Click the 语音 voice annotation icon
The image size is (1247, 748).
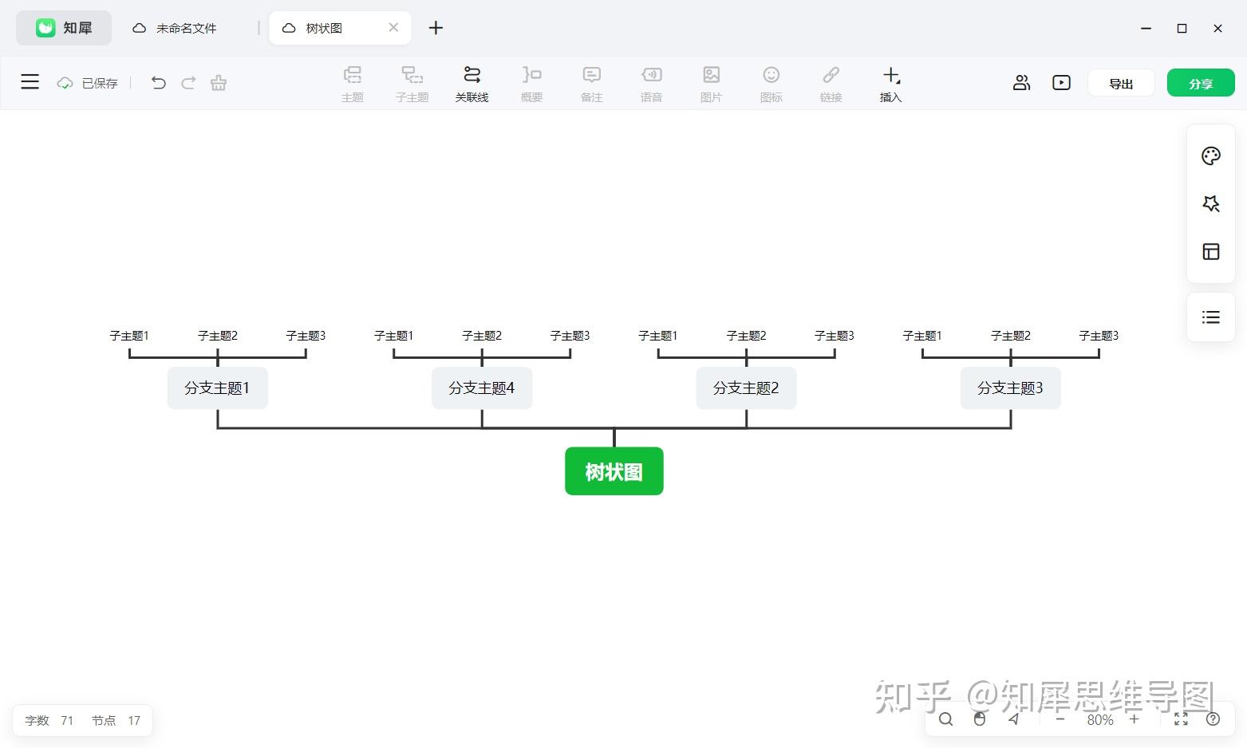tap(651, 82)
